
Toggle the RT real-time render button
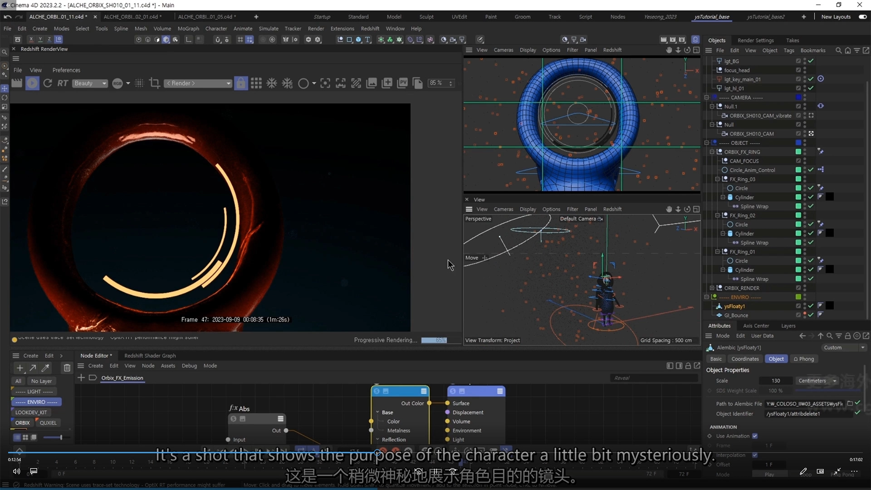[63, 83]
